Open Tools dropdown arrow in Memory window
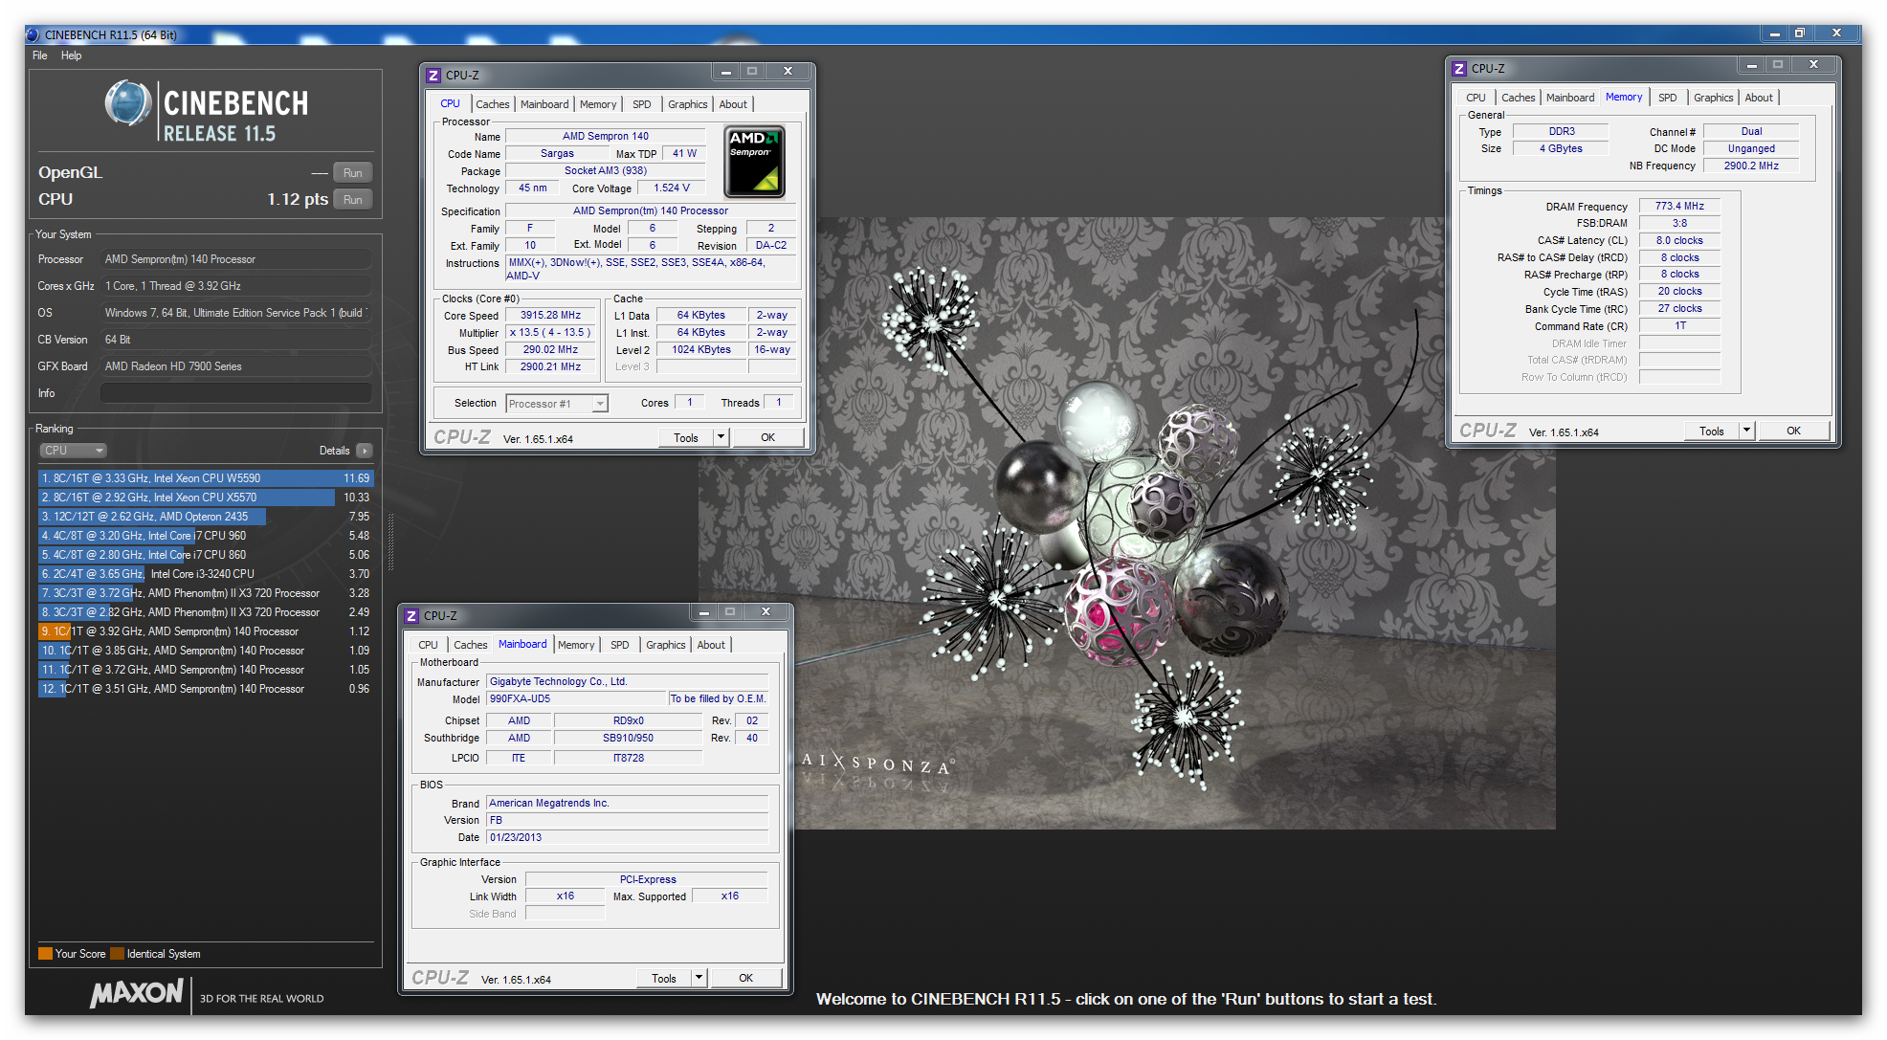Screen dimensions: 1887x1040 1746,431
